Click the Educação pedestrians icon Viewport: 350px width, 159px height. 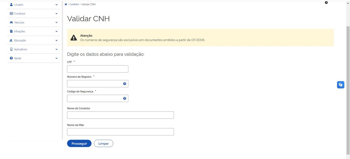click(x=11, y=40)
